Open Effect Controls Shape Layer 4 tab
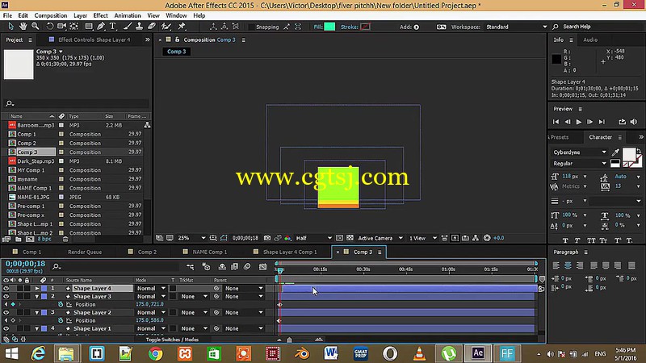 point(94,40)
